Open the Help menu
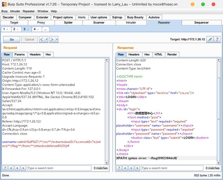Screen dimensions: 223x180 pos(54,11)
